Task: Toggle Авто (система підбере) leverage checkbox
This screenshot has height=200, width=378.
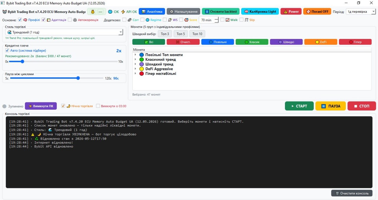Action: pos(7,50)
